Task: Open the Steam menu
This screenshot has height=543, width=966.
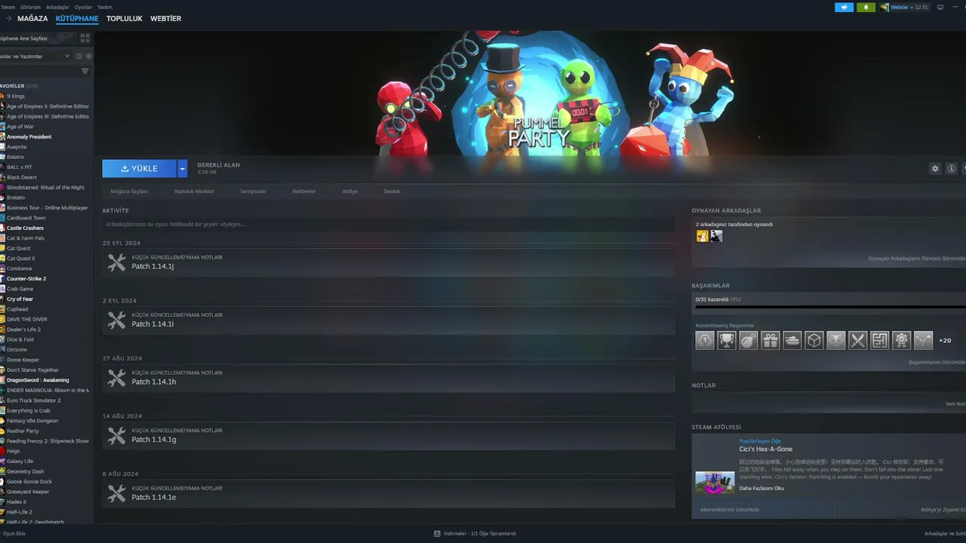Action: coord(8,7)
